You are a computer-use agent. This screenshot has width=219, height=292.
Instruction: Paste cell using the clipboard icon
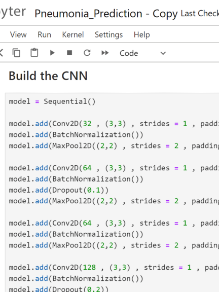(34, 53)
